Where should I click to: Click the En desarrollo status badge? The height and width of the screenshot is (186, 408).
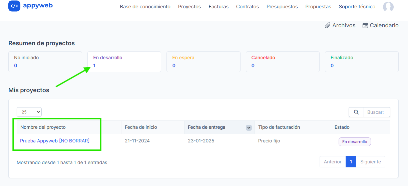(x=355, y=142)
